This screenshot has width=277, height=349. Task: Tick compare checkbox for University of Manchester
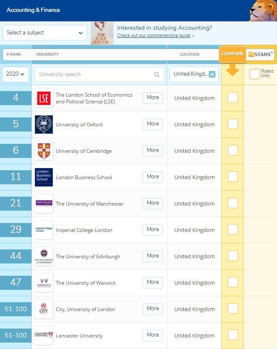pos(233,203)
